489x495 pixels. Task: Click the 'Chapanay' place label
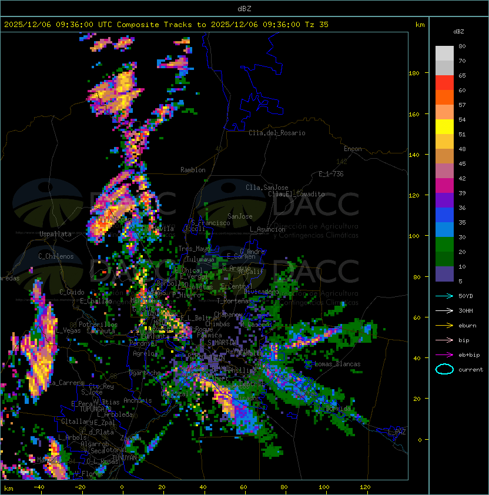(228, 315)
